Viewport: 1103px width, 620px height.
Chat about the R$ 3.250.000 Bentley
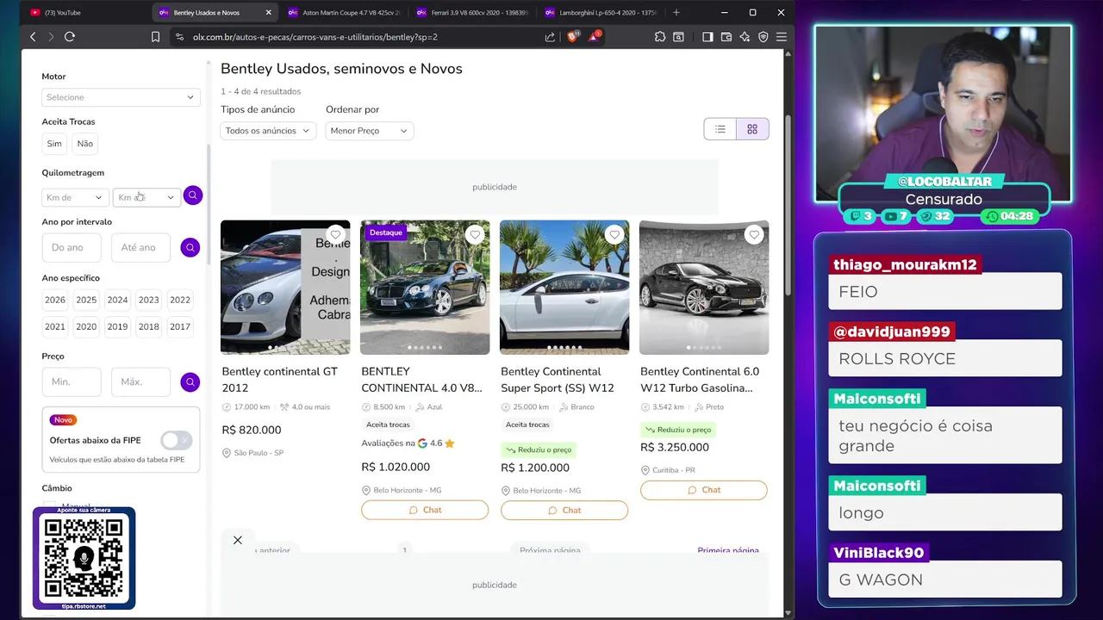pos(703,490)
